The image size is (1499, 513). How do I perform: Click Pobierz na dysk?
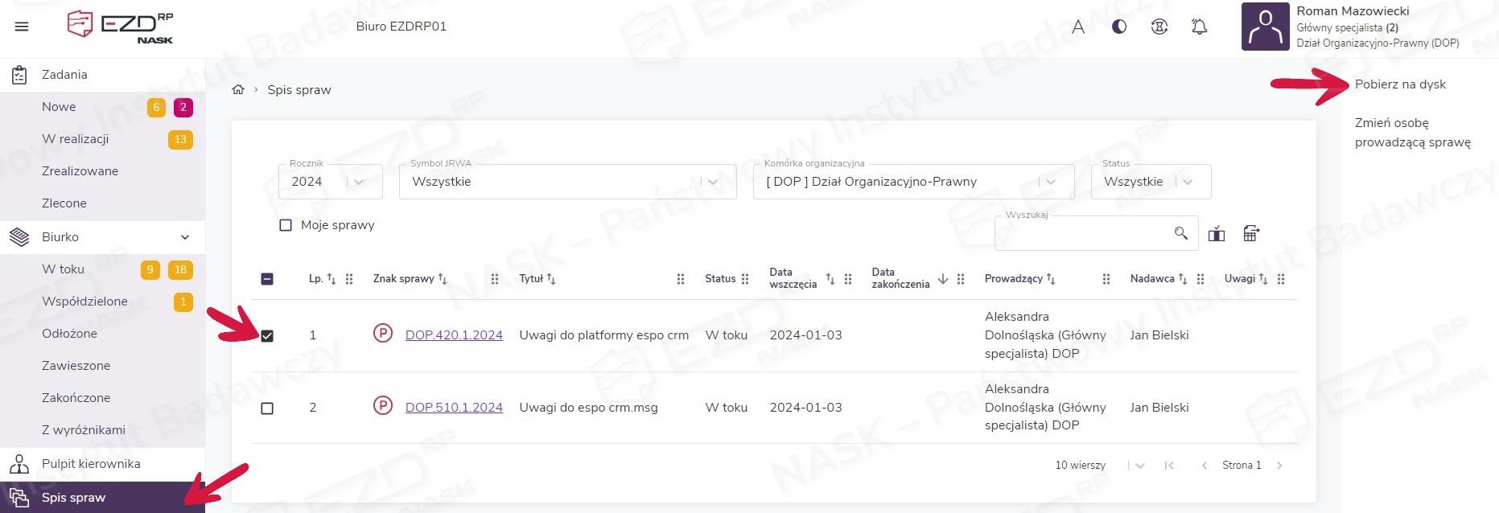point(1400,84)
